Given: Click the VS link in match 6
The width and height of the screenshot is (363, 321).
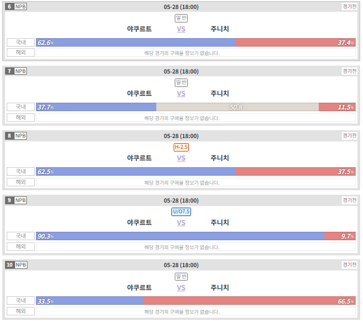Looking at the screenshot, I should click(x=181, y=29).
